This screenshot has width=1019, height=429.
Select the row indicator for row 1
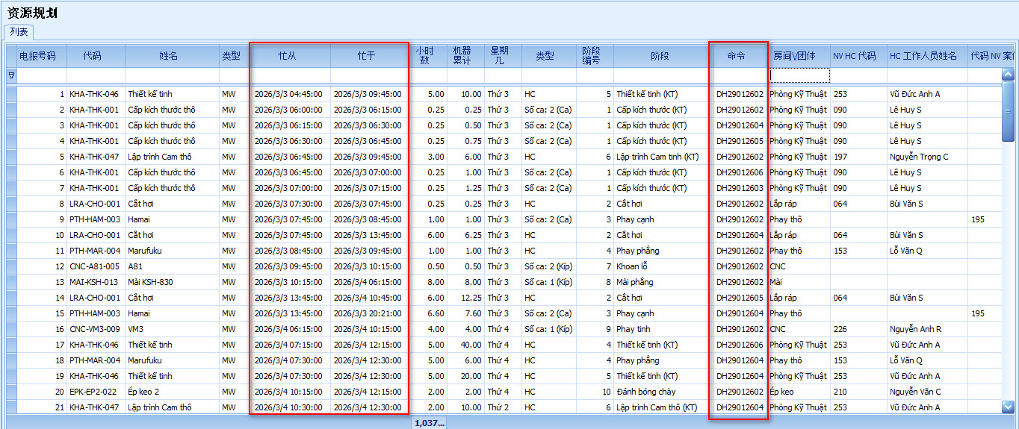pyautogui.click(x=11, y=94)
